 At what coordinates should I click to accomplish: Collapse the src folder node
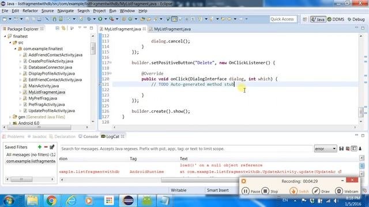(x=10, y=43)
